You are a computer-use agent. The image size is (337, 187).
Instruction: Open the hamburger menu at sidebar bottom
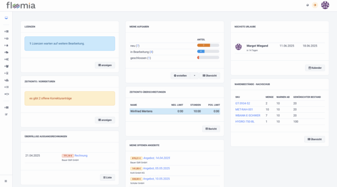point(6,181)
